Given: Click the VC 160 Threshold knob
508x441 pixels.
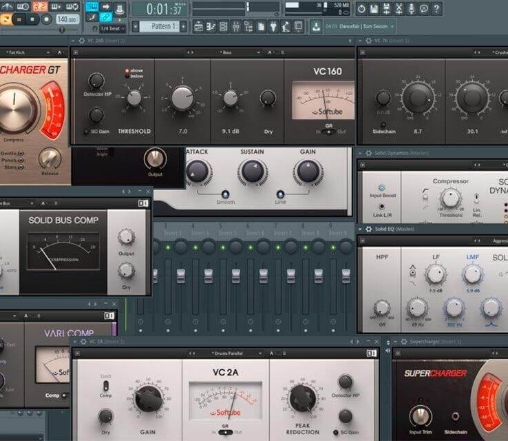Looking at the screenshot, I should click(134, 98).
